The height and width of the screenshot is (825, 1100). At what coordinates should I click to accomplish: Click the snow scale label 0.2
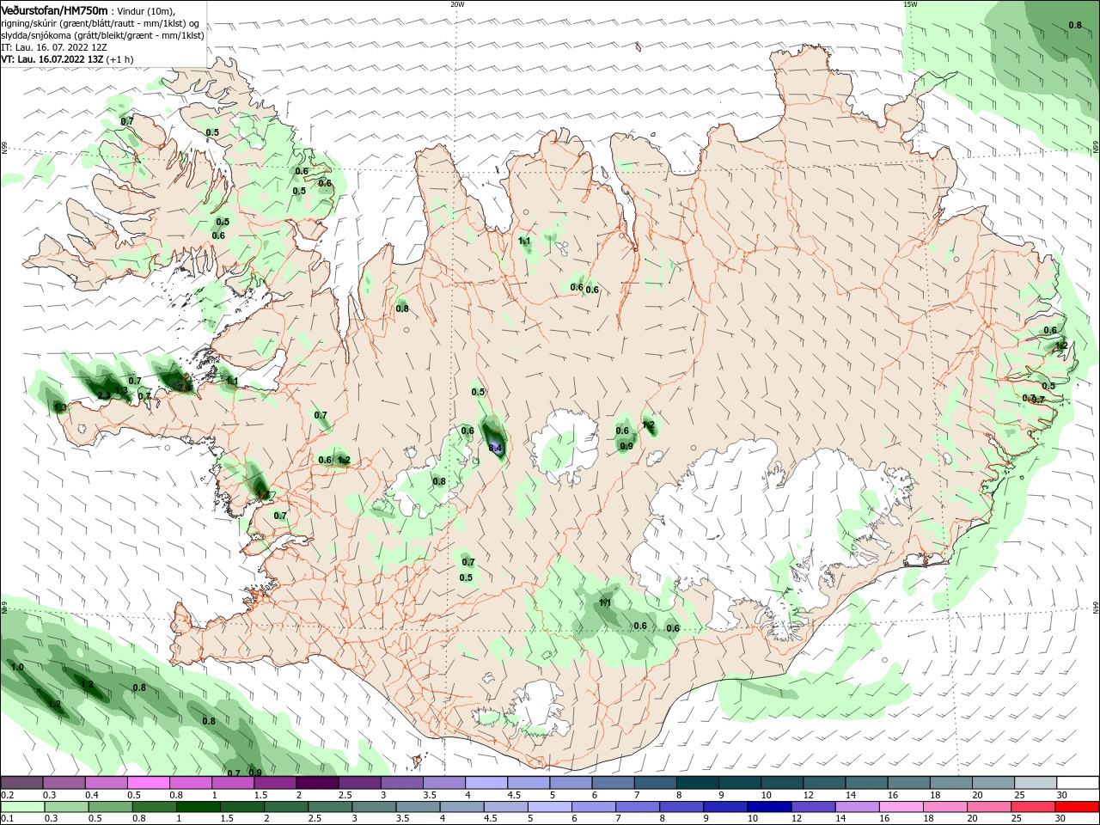coord(8,795)
